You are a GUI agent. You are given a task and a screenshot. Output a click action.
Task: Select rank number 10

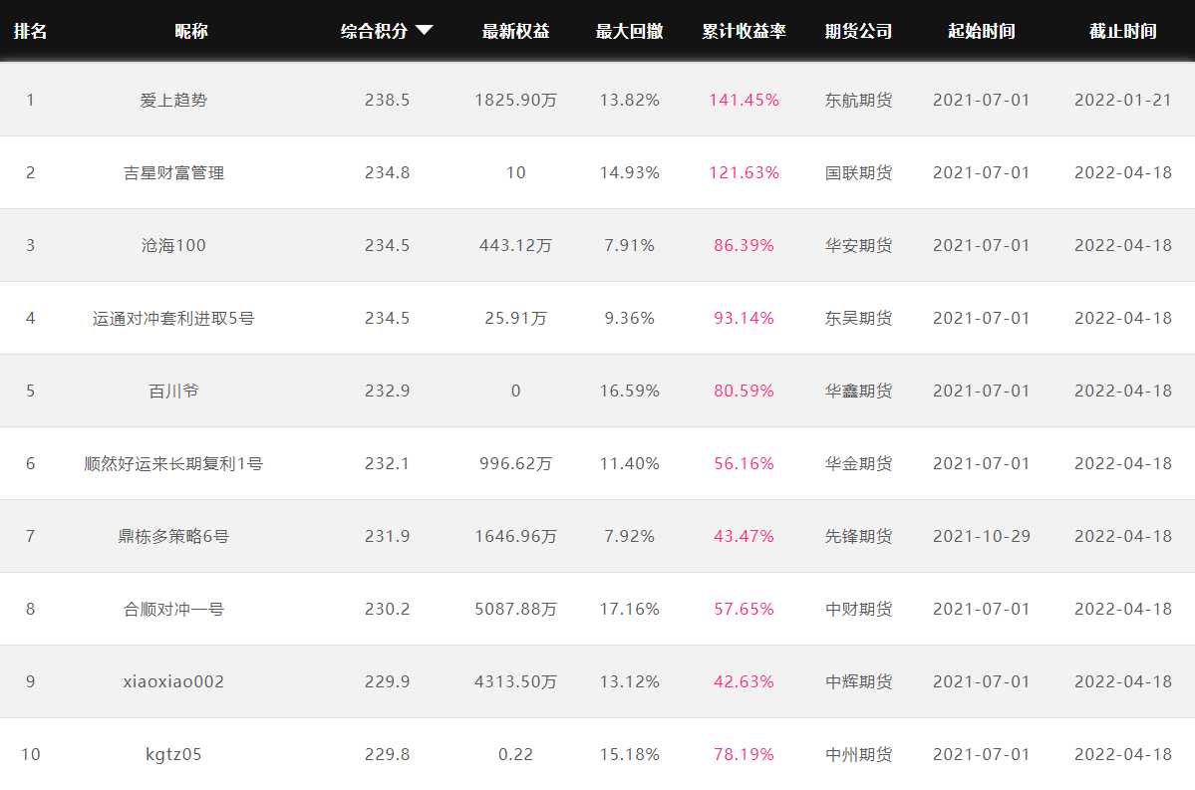pyautogui.click(x=31, y=755)
